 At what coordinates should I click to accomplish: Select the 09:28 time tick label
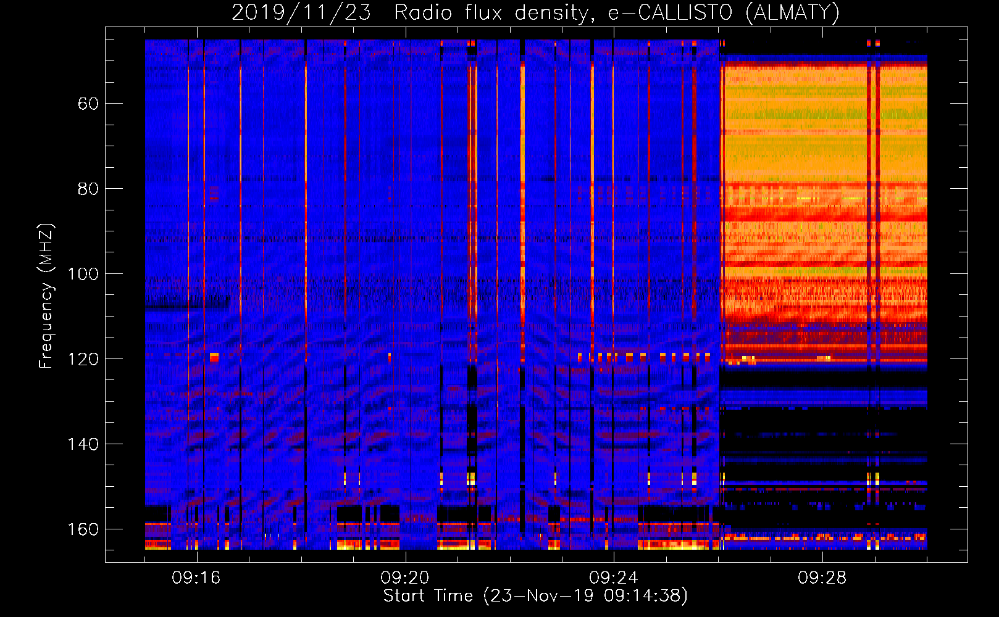tap(822, 578)
